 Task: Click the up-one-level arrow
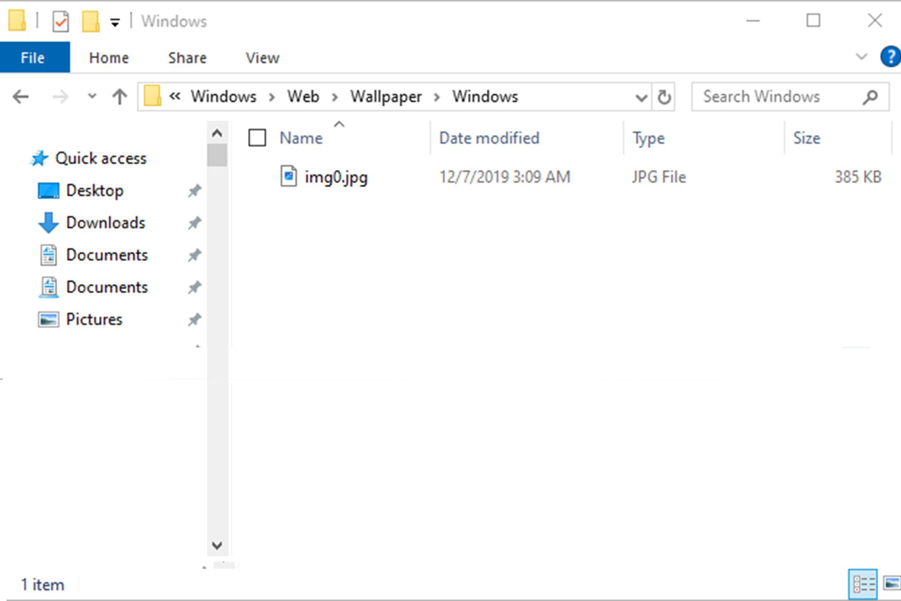coord(120,97)
